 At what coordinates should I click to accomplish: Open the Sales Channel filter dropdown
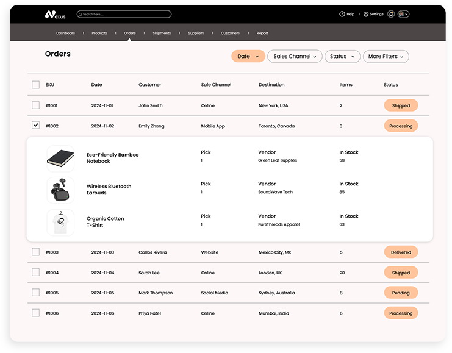coord(295,56)
